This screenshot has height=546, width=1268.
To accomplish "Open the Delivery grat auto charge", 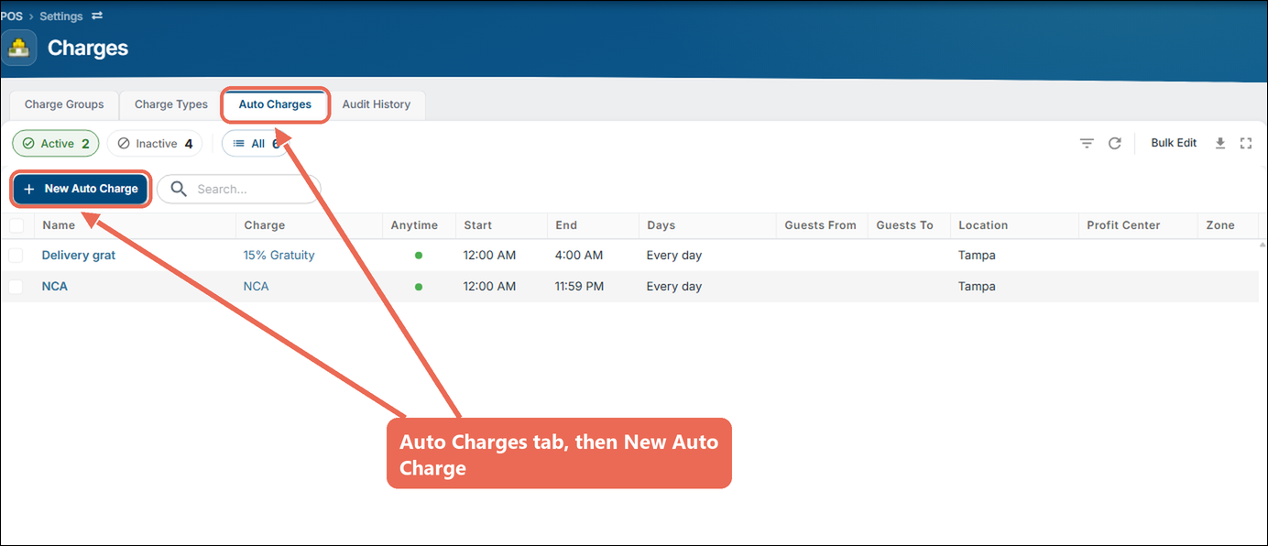I will tap(79, 256).
